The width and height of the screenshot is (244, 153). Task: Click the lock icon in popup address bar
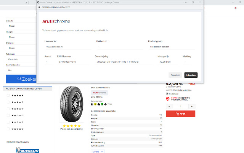click(39, 7)
